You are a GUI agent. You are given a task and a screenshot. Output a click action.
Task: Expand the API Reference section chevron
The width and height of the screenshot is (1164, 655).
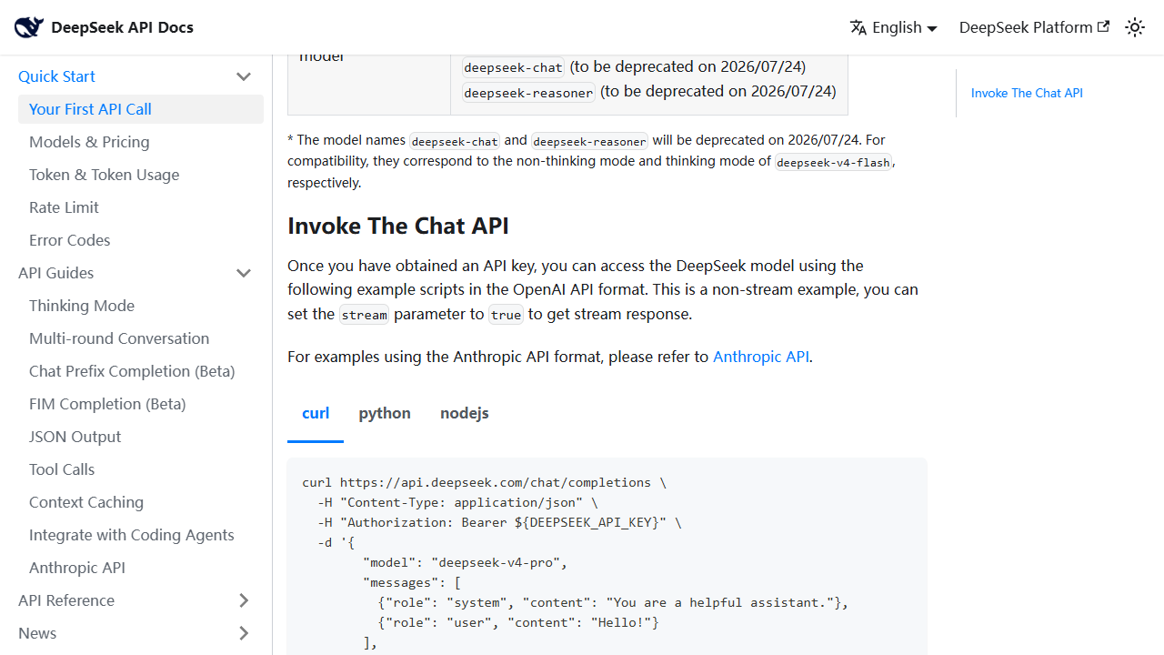click(244, 600)
